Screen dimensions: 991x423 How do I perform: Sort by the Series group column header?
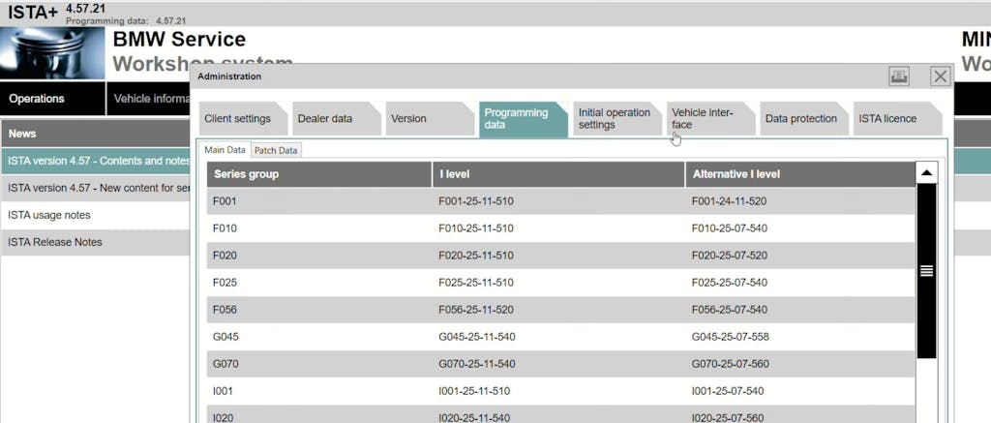point(319,174)
